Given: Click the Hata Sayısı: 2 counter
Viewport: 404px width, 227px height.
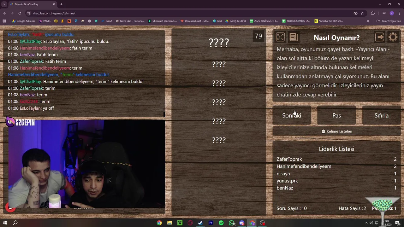Looking at the screenshot, I should [x=352, y=208].
